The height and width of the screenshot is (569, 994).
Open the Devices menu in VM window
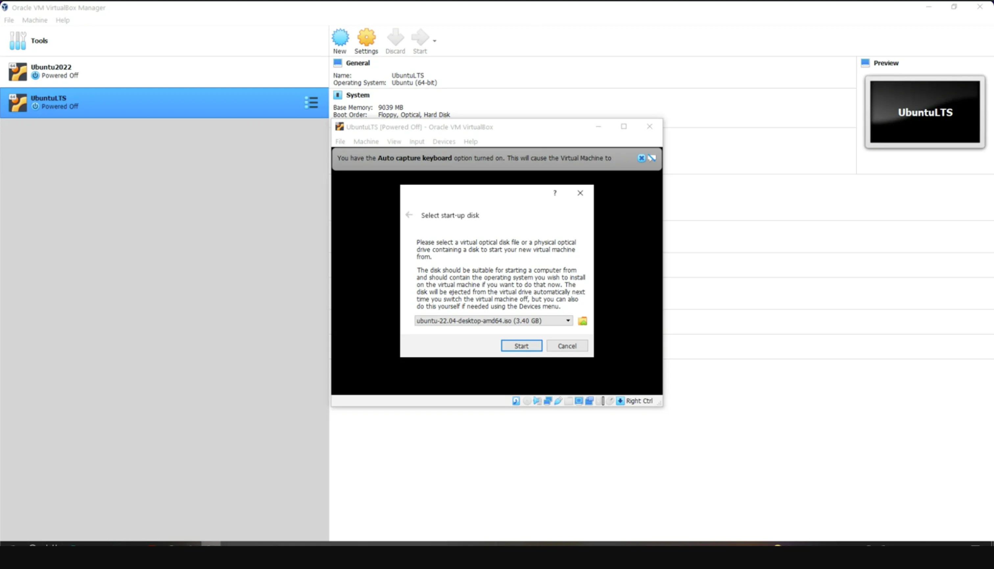pos(443,142)
